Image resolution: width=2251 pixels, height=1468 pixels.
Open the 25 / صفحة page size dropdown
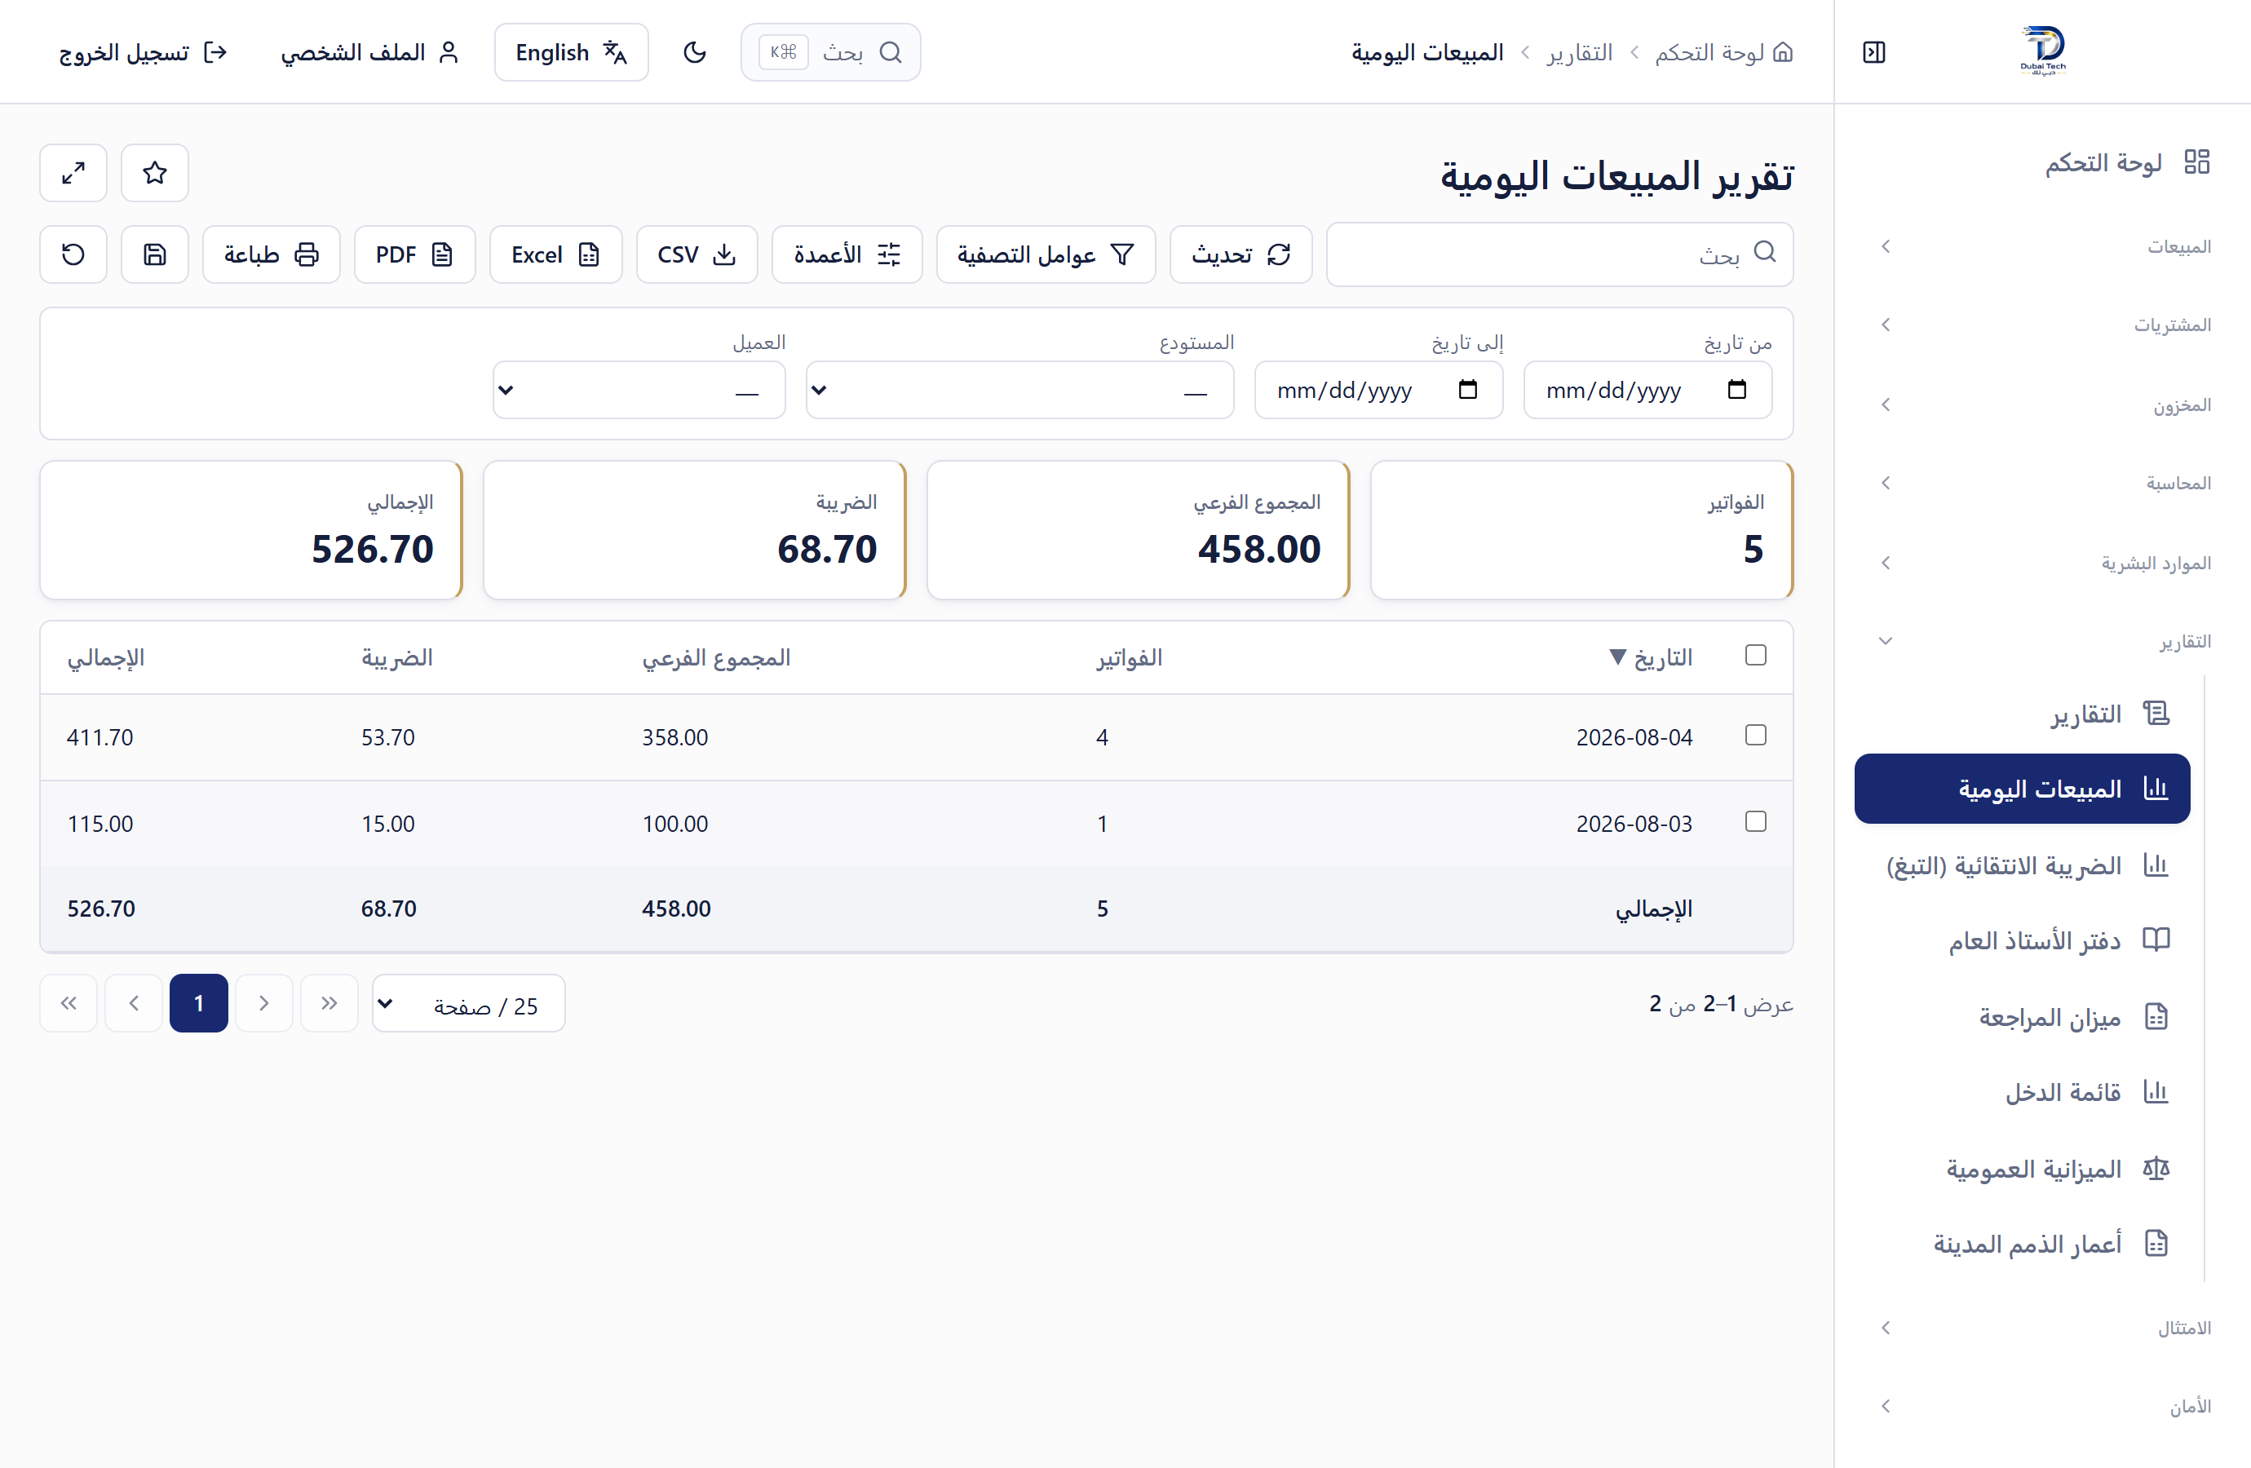(x=469, y=1004)
